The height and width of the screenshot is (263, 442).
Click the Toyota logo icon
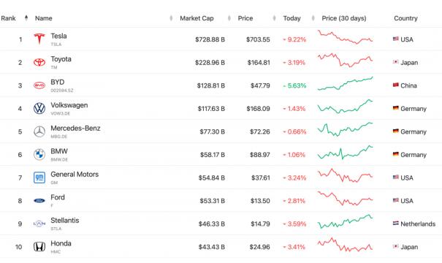(39, 62)
